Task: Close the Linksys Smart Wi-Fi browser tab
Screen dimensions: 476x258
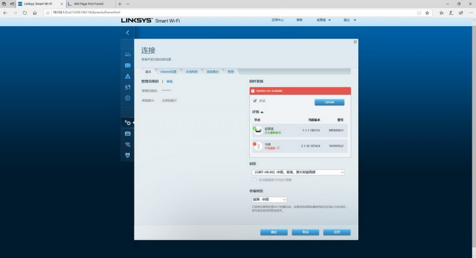Action: (x=62, y=4)
